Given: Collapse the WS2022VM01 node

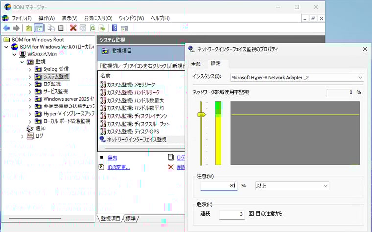Looking at the screenshot, I should point(14,54).
